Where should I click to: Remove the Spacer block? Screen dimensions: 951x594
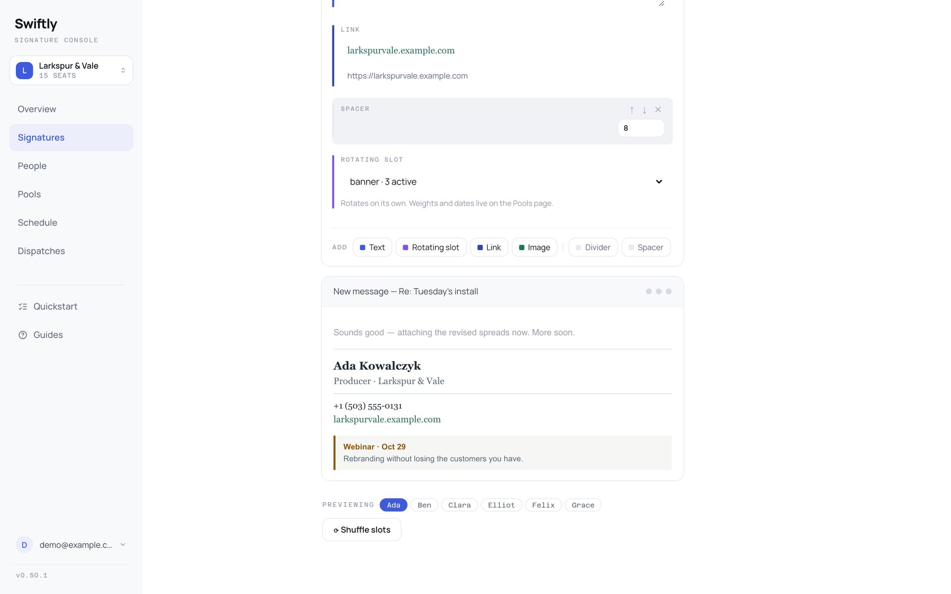658,110
